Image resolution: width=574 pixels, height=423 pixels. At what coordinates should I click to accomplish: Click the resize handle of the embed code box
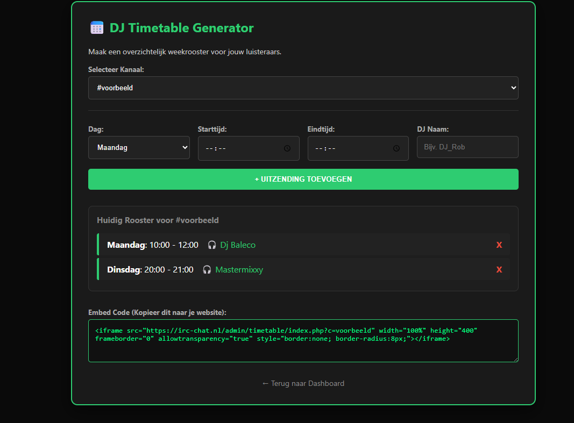(515, 359)
